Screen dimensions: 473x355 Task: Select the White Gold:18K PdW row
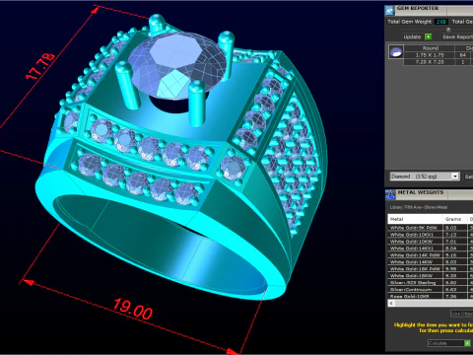(x=431, y=269)
